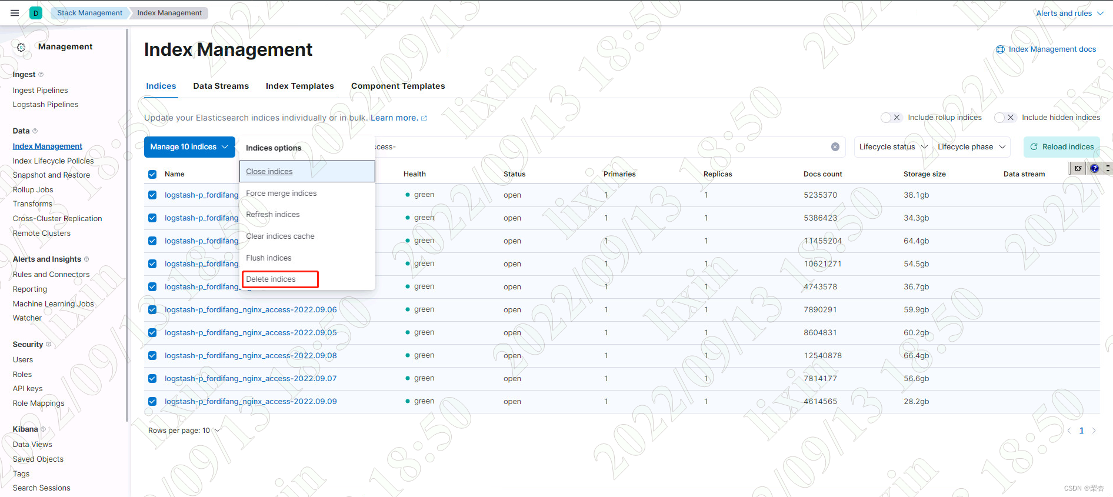The width and height of the screenshot is (1113, 497).
Task: Switch to the Component Templates tab
Action: pyautogui.click(x=398, y=86)
